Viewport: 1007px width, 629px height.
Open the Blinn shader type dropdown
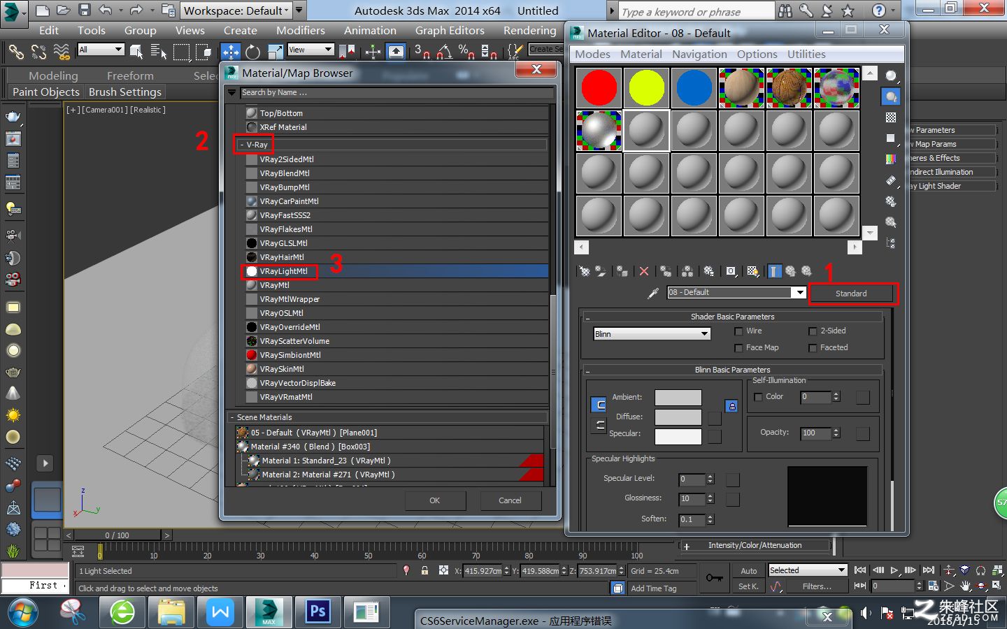652,334
